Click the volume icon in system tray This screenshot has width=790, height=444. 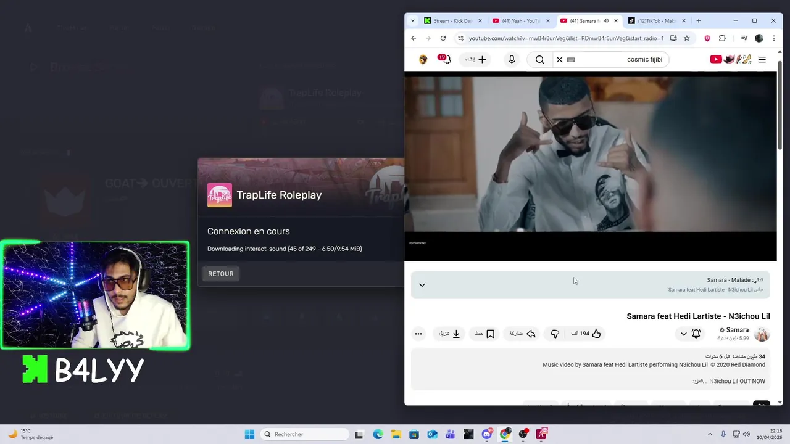point(746,434)
